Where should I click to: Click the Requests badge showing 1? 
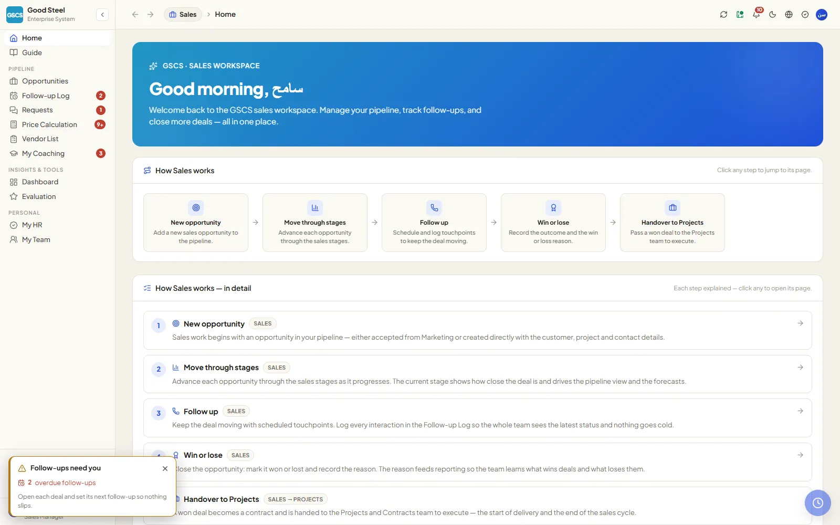tap(101, 110)
